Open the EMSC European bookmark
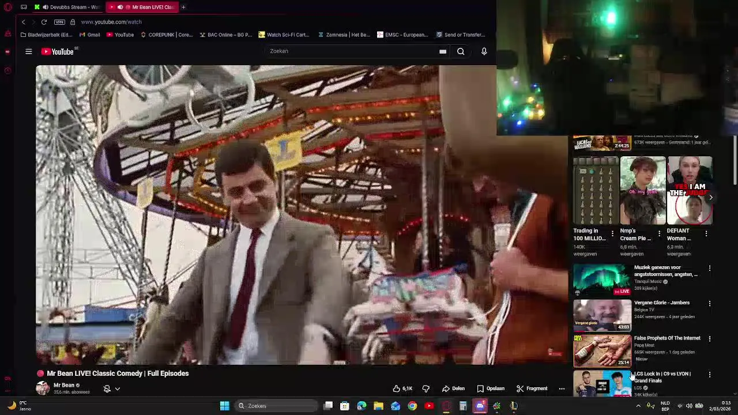 pyautogui.click(x=402, y=35)
